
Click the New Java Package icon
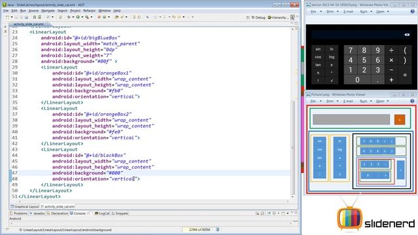coord(99,18)
